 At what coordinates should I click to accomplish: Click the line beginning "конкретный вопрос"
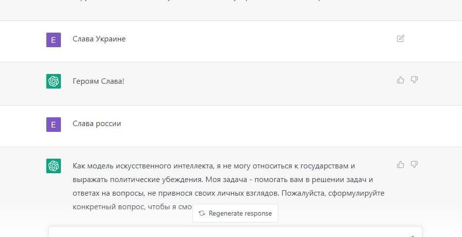pos(132,207)
